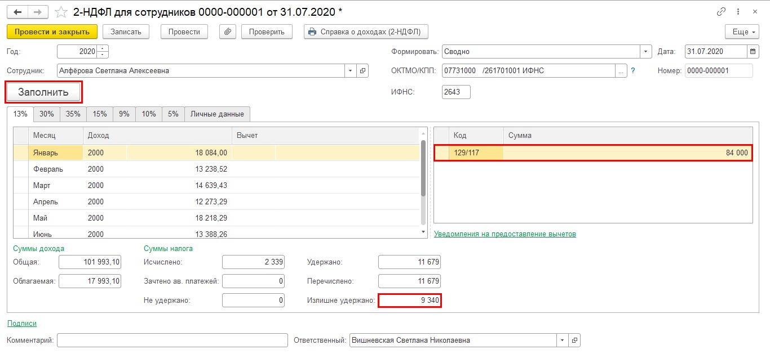Viewport: 770px width, 354px height.
Task: Add document to favorites with star
Action: [60, 11]
